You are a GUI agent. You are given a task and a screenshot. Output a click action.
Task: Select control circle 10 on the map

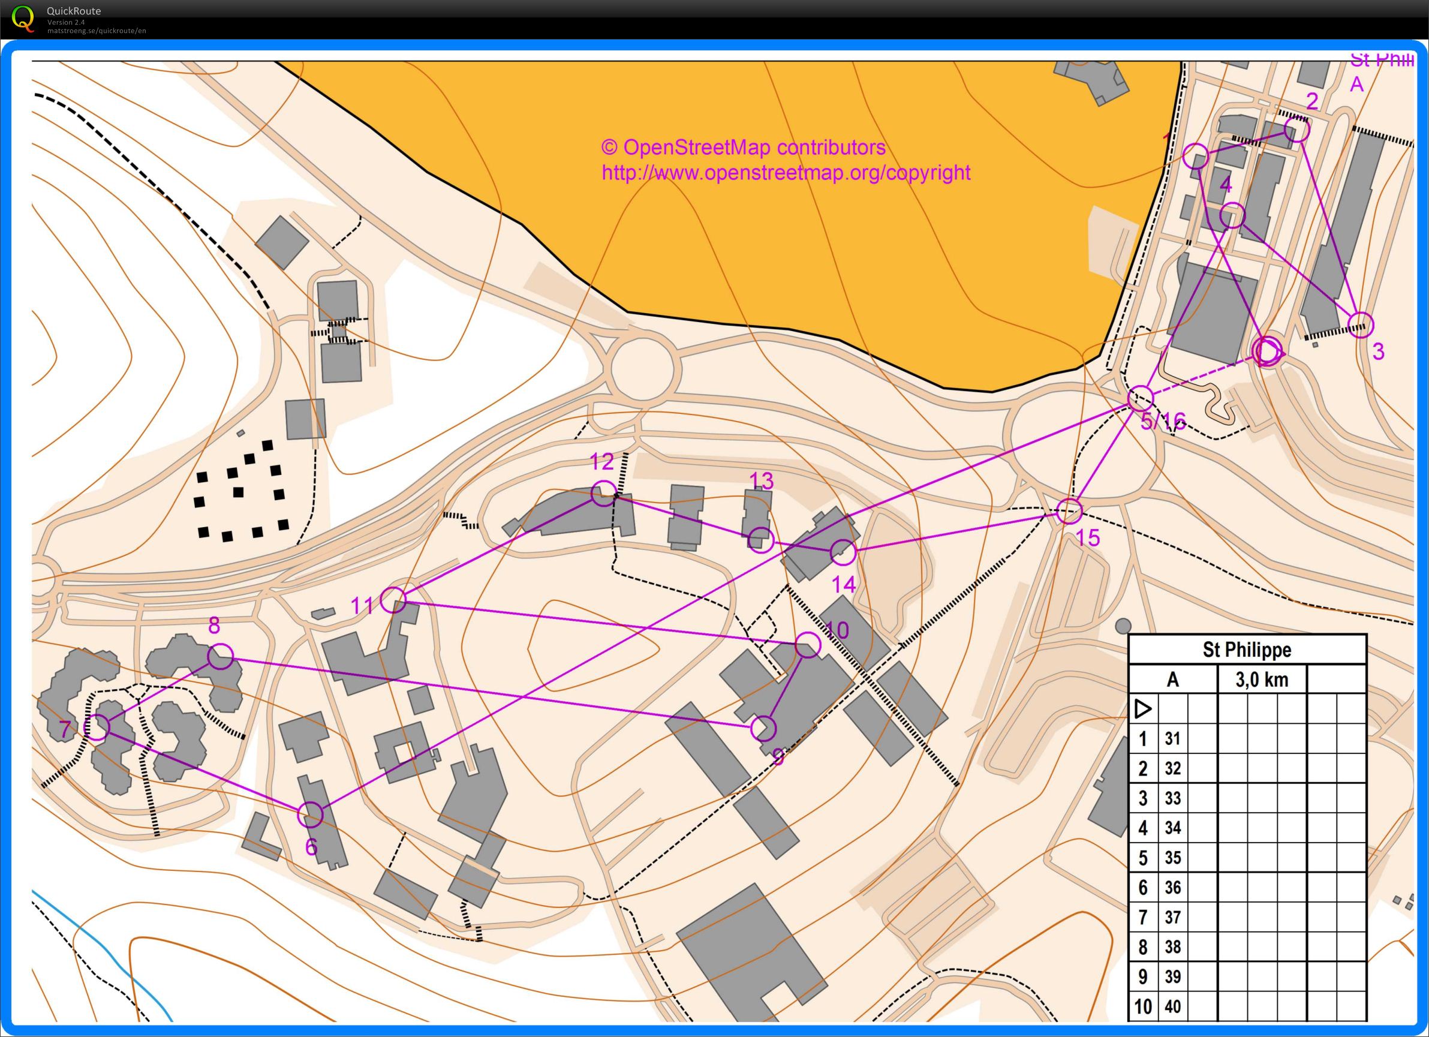[808, 645]
